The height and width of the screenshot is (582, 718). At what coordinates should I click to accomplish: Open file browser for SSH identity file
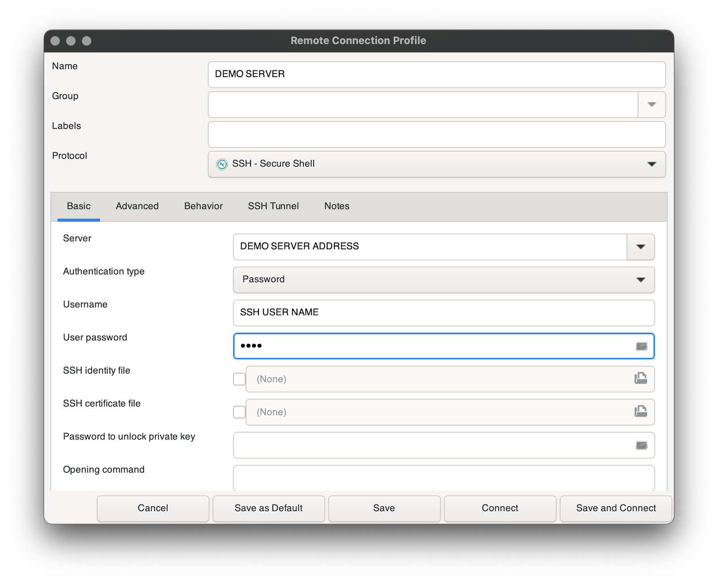click(x=640, y=379)
